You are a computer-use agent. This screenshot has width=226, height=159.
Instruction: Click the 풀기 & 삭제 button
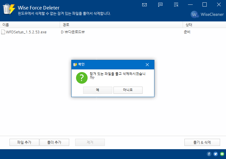pyautogui.click(x=202, y=142)
